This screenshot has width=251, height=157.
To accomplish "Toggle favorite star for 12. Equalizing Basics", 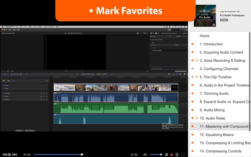I will pos(193,135).
